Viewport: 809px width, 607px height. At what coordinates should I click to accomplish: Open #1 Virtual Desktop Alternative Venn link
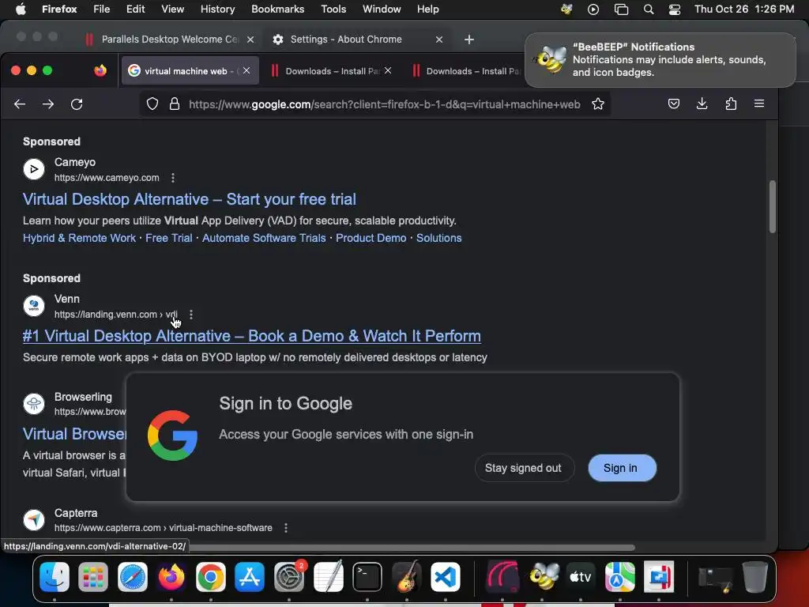point(252,336)
